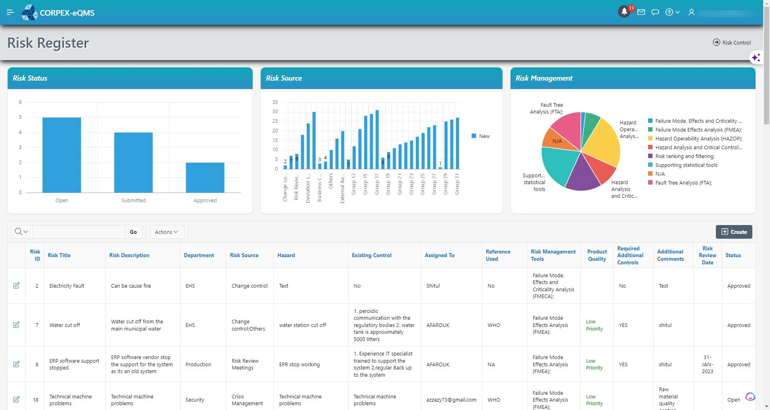The height and width of the screenshot is (410, 770).
Task: Toggle the Fault Tree Analysis legend item
Action: click(683, 183)
